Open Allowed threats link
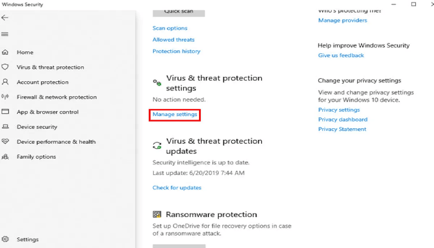 172,40
